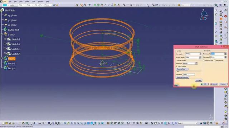Select Body.3 in the specification tree
The image size is (229, 128).
pyautogui.click(x=12, y=63)
